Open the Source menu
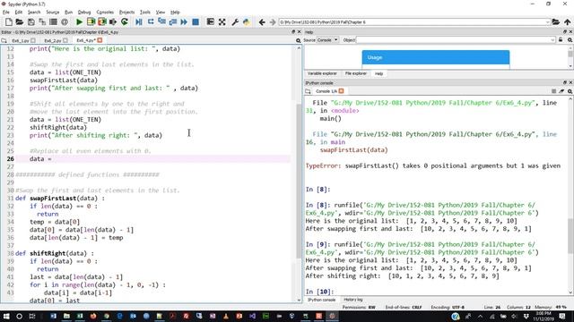Viewport: 574px width, 322px height. 52,12
